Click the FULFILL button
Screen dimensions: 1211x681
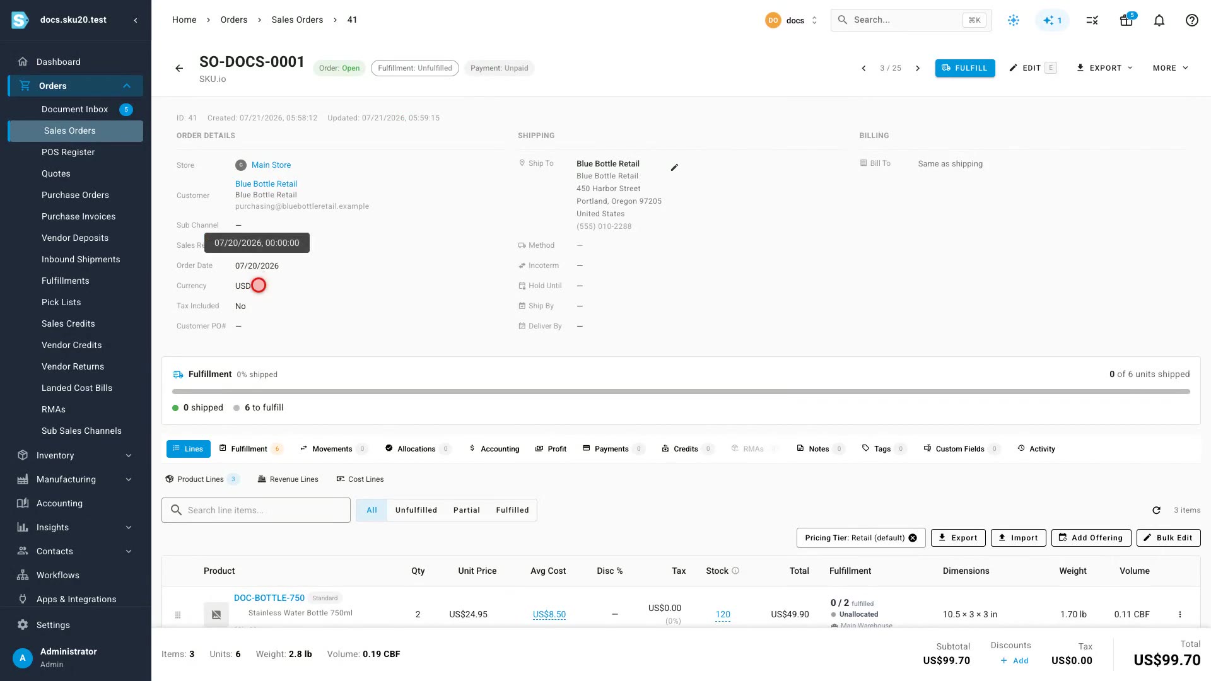[965, 68]
